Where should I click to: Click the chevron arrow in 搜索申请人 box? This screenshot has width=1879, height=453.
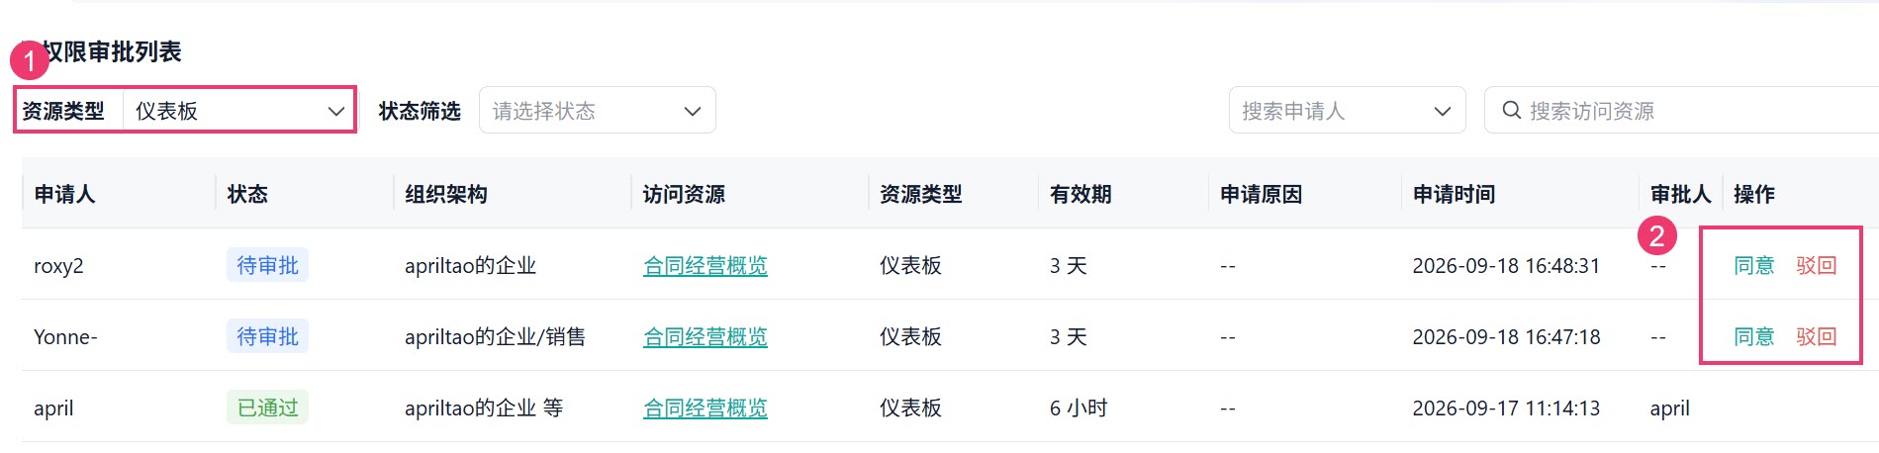tap(1442, 112)
